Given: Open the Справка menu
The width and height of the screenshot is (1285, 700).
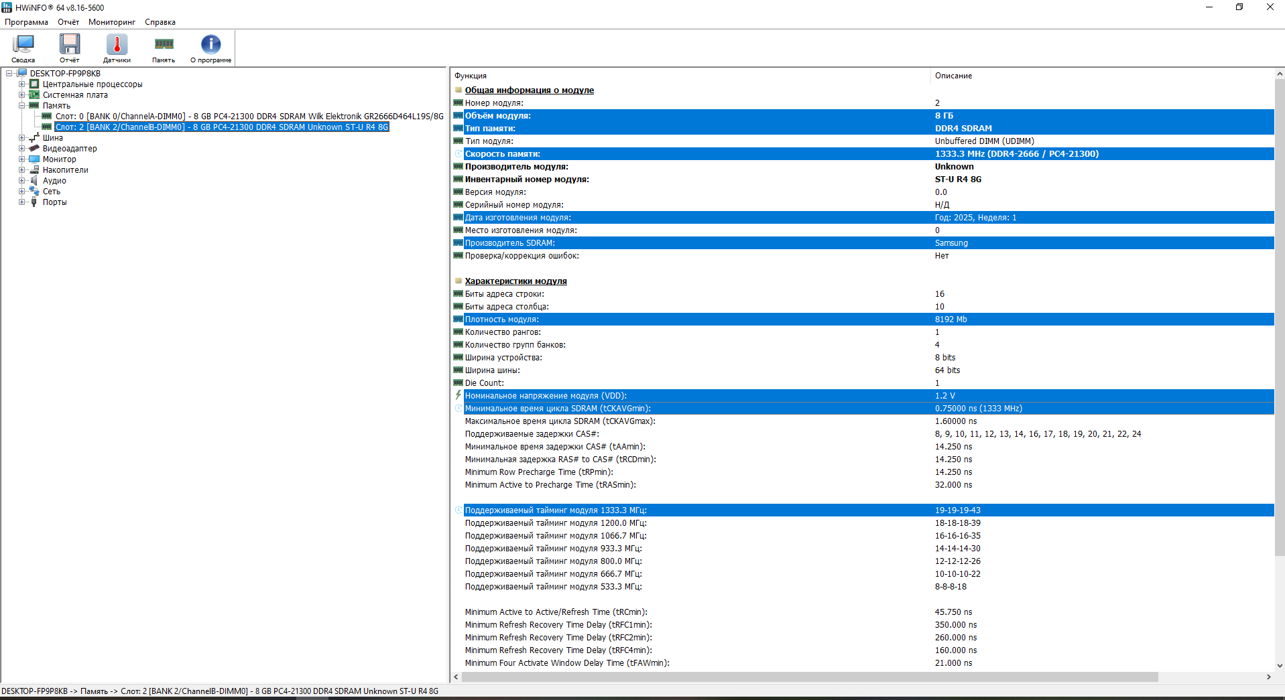Looking at the screenshot, I should (160, 22).
